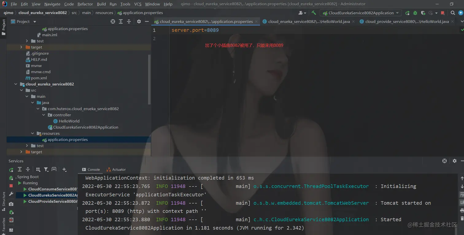Screen dimensions: 464x235
Task: Build project with the hammer icon
Action: (314, 13)
